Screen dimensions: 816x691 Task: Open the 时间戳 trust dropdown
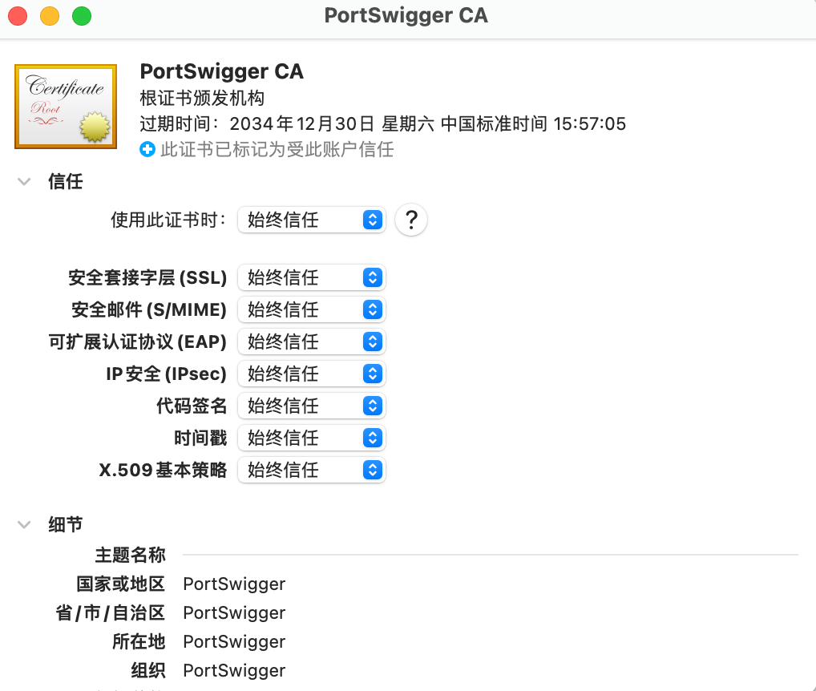[311, 438]
